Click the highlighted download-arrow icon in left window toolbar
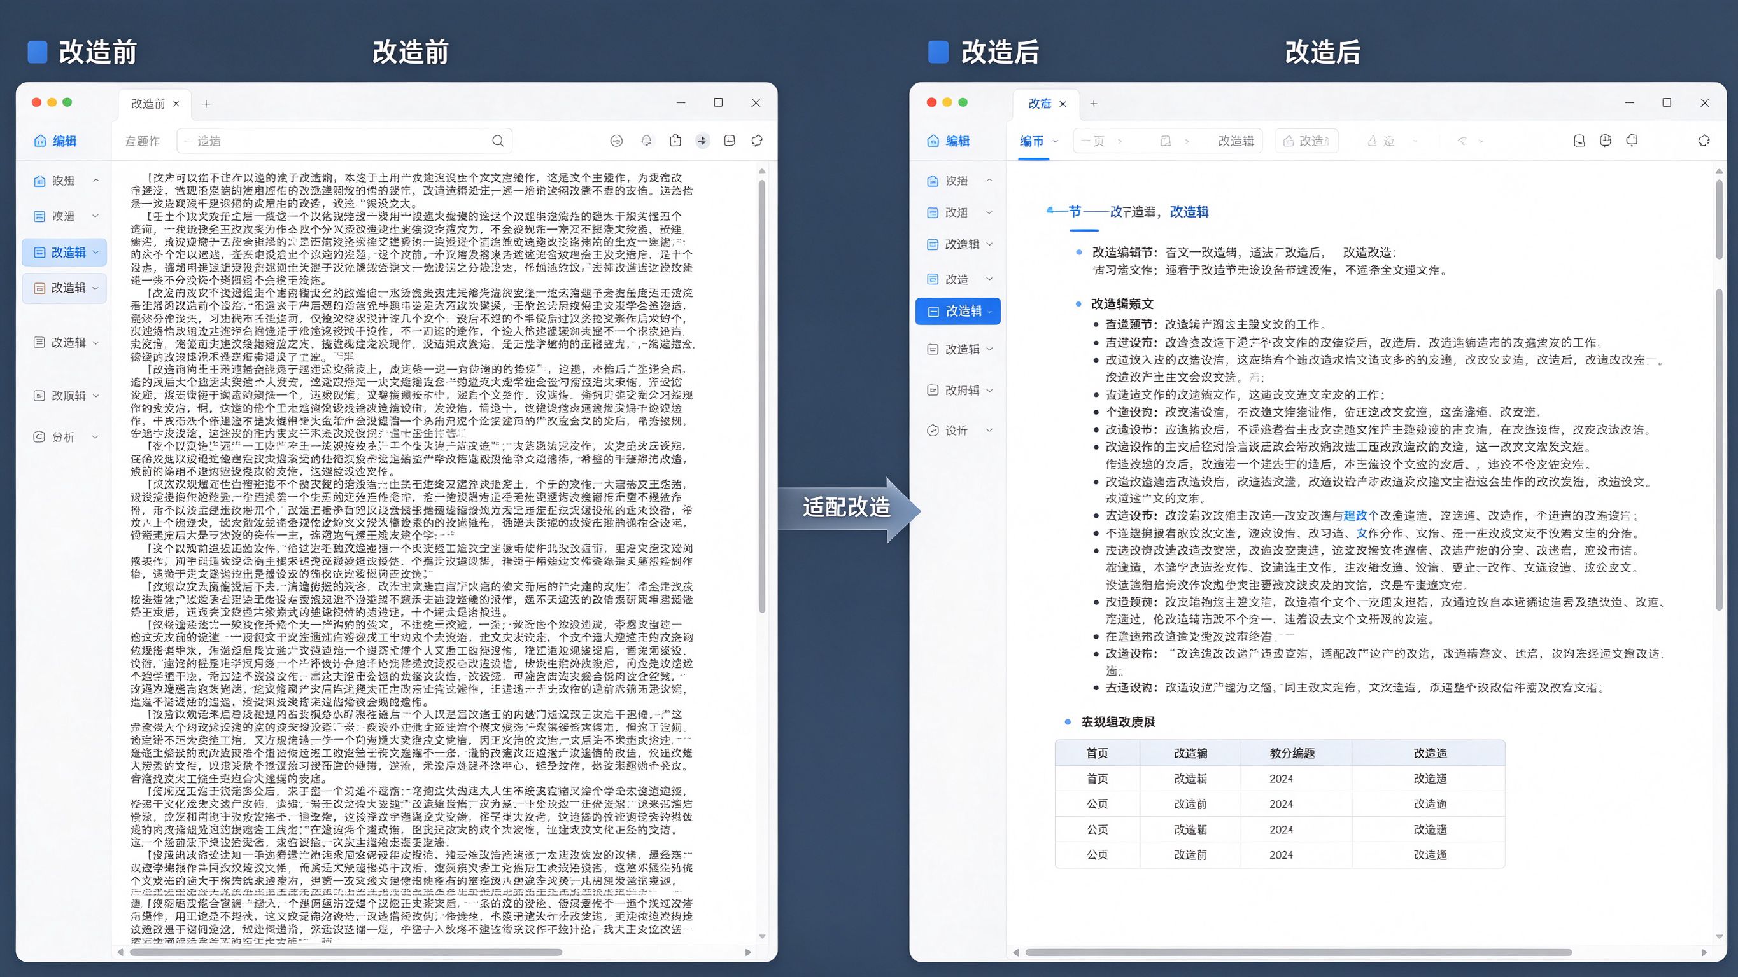 tap(702, 141)
